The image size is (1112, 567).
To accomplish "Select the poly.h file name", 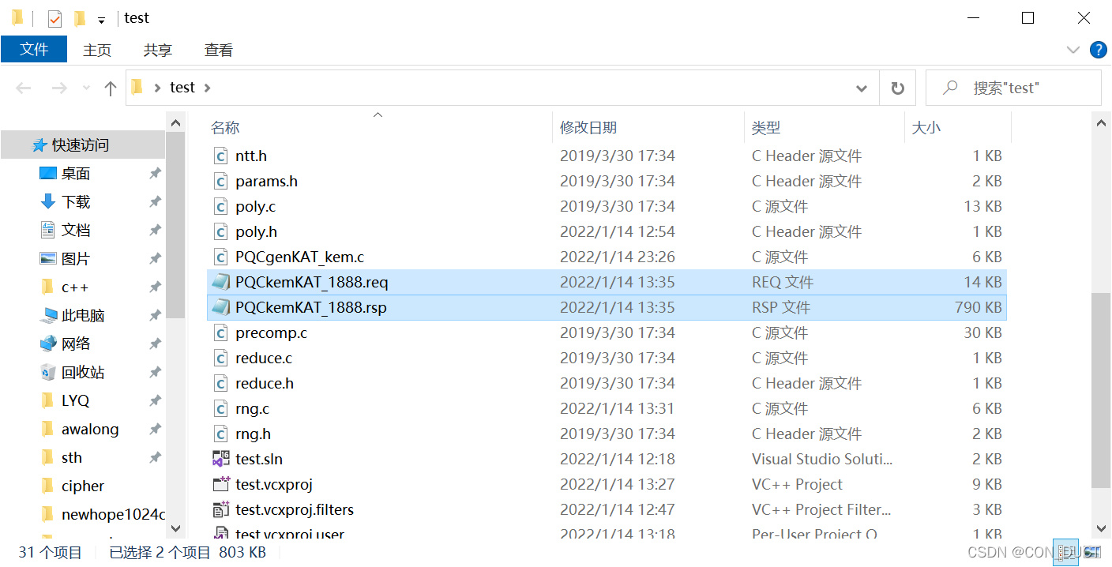I will (x=256, y=231).
